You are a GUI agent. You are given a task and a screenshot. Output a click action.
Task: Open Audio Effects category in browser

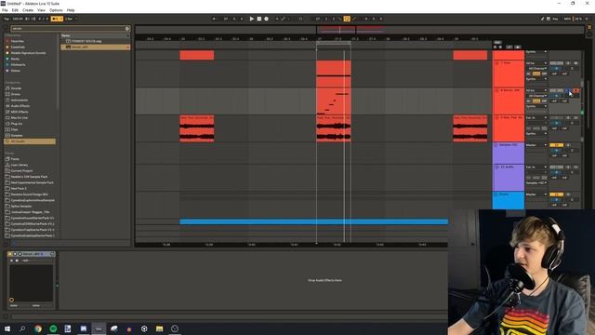[20, 106]
